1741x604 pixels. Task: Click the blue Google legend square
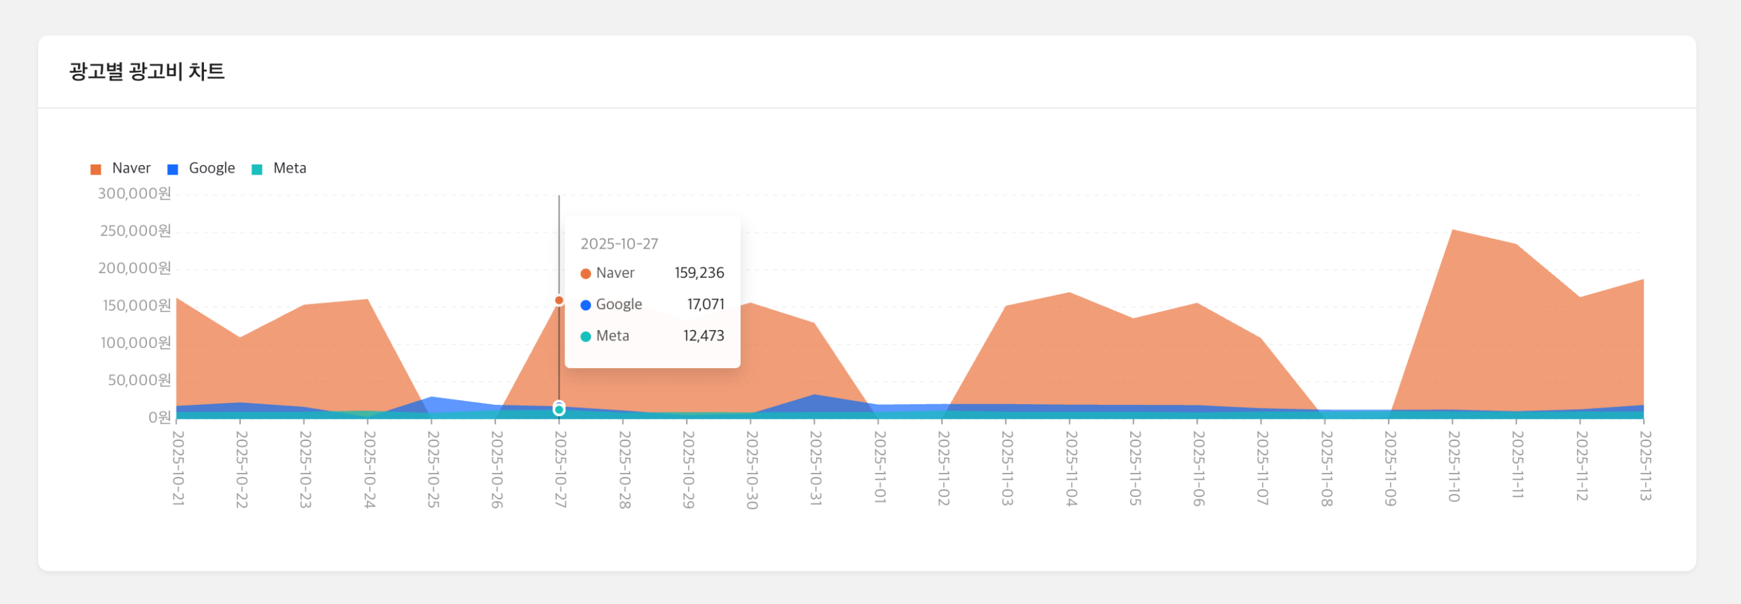pyautogui.click(x=173, y=169)
